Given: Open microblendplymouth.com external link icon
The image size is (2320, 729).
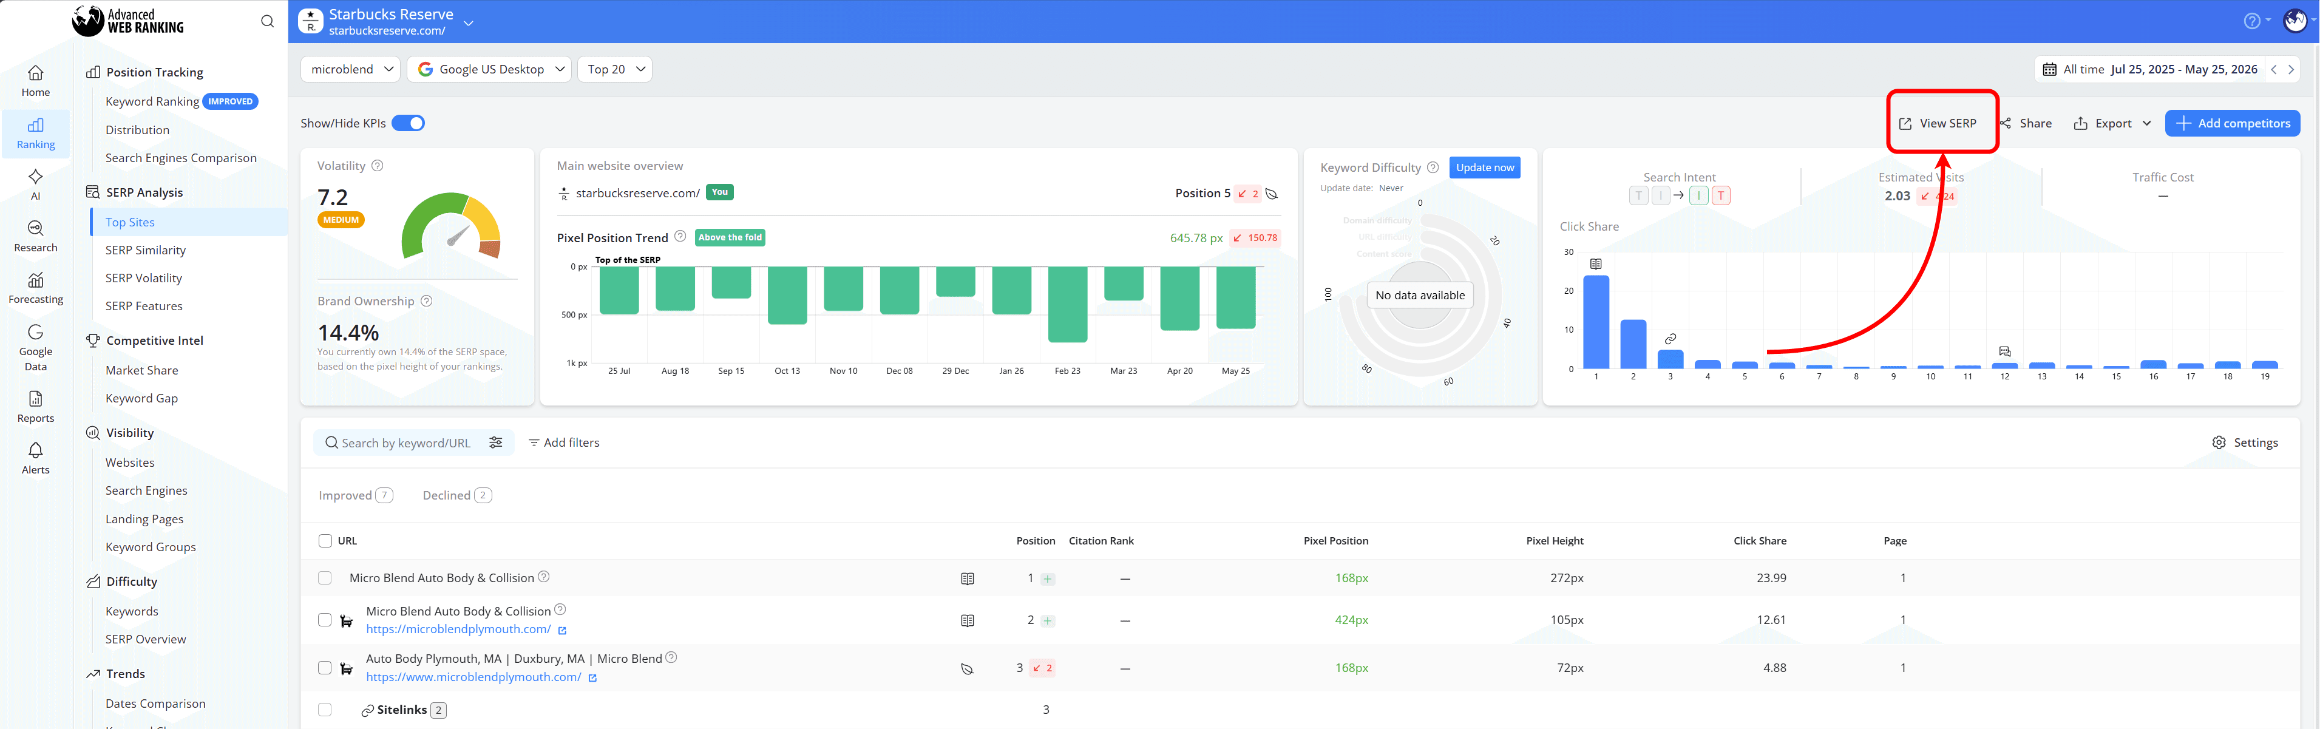Looking at the screenshot, I should pyautogui.click(x=562, y=631).
